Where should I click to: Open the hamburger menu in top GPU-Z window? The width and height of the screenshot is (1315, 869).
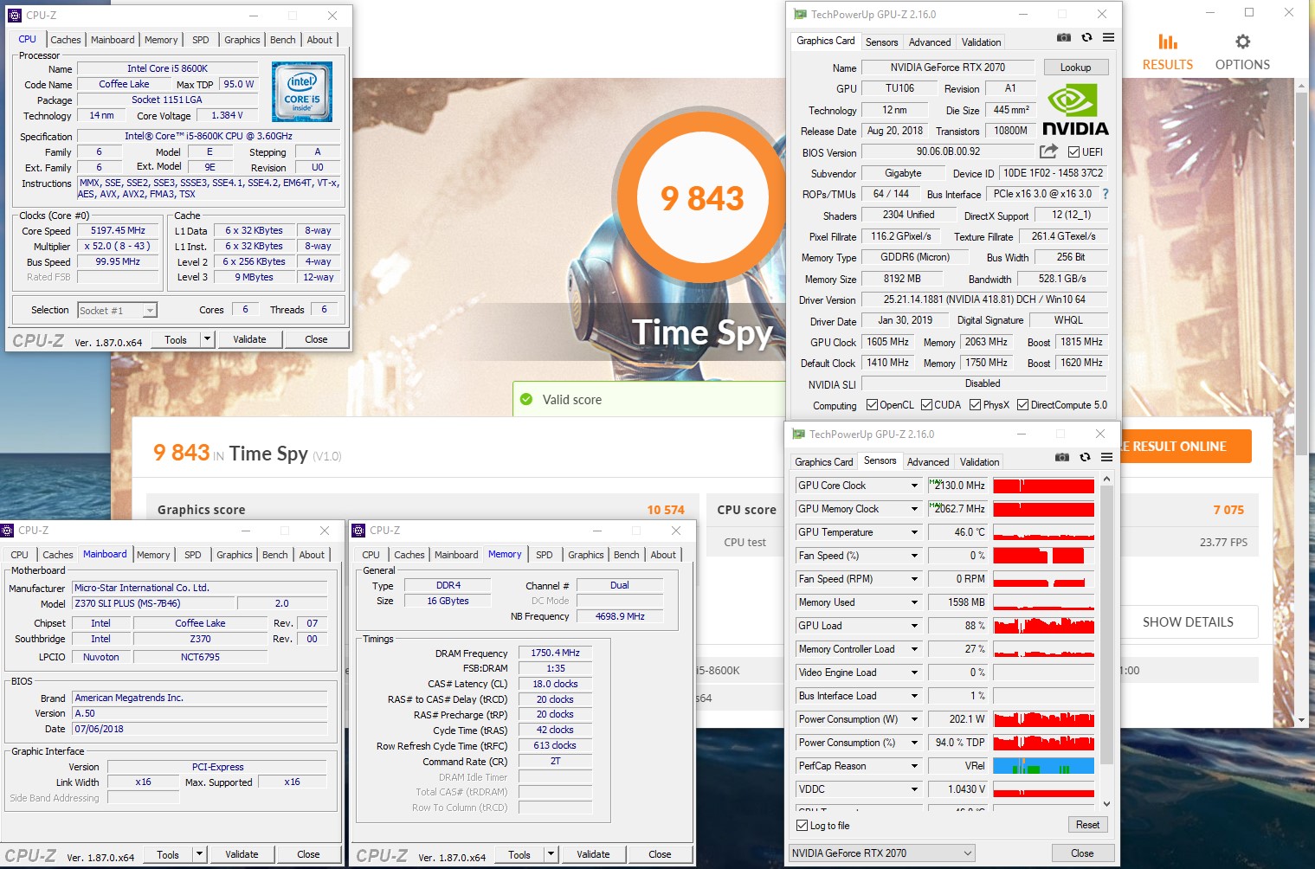[1108, 38]
